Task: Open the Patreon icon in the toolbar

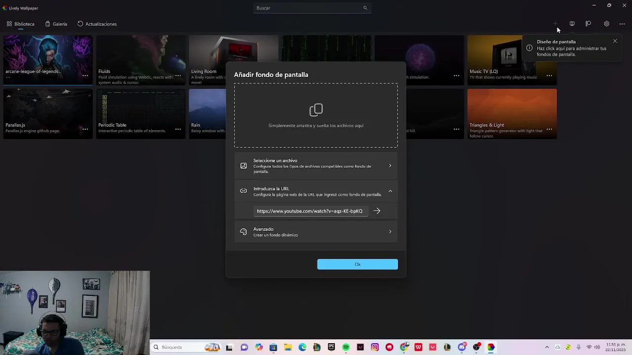Action: pos(589,24)
